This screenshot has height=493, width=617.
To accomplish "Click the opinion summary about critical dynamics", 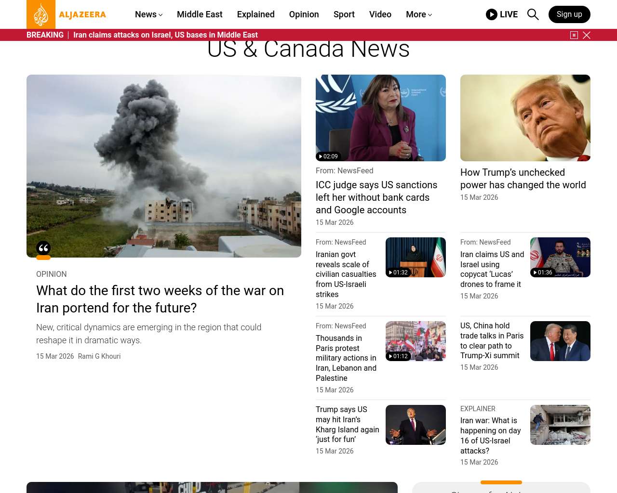I will 149,334.
